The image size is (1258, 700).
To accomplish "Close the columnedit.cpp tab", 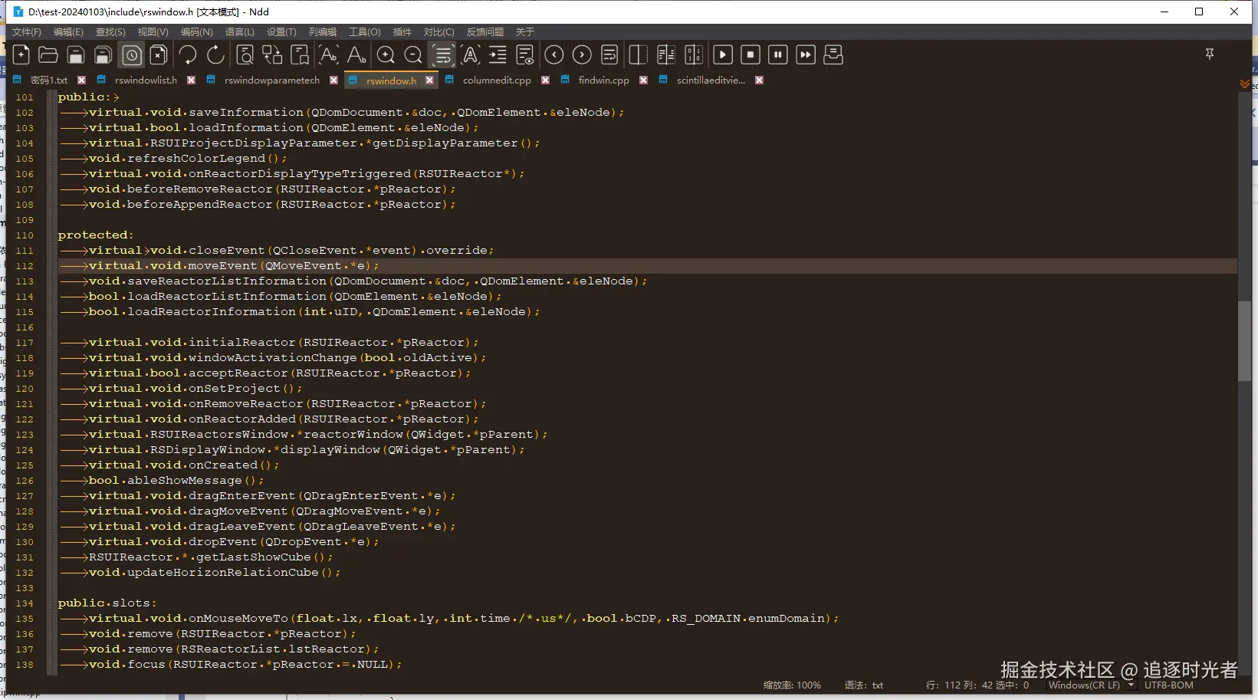I will point(545,80).
